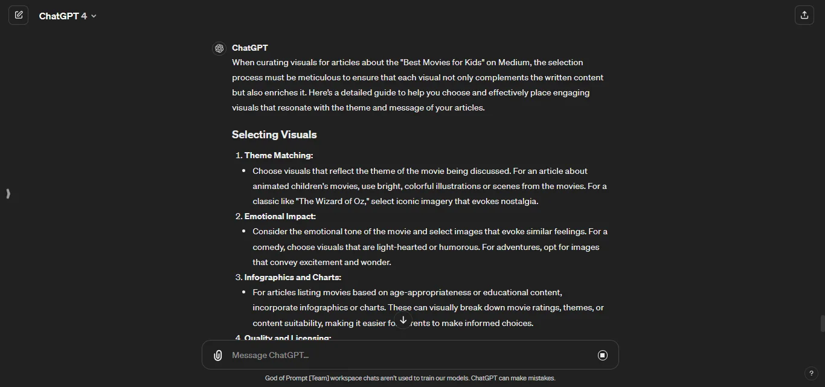Image resolution: width=825 pixels, height=387 pixels.
Task: Stop response generation with the stop icon
Action: tap(602, 355)
